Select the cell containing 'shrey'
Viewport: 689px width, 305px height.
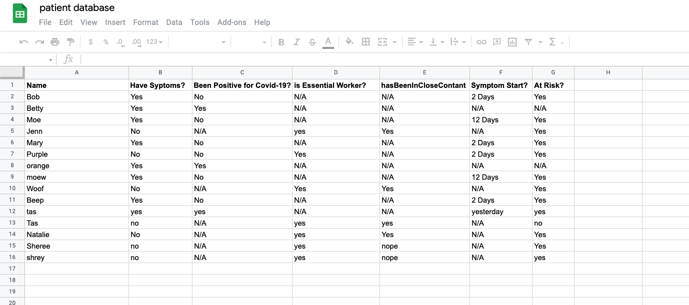(x=76, y=258)
